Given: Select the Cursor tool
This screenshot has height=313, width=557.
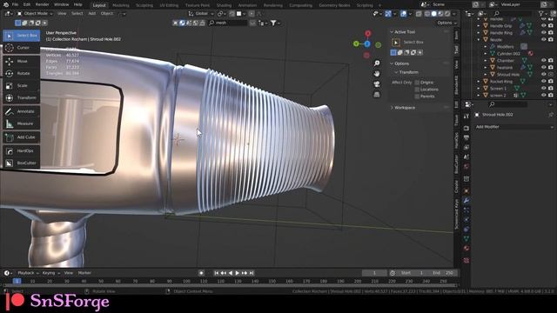Looking at the screenshot, I should pos(21,48).
